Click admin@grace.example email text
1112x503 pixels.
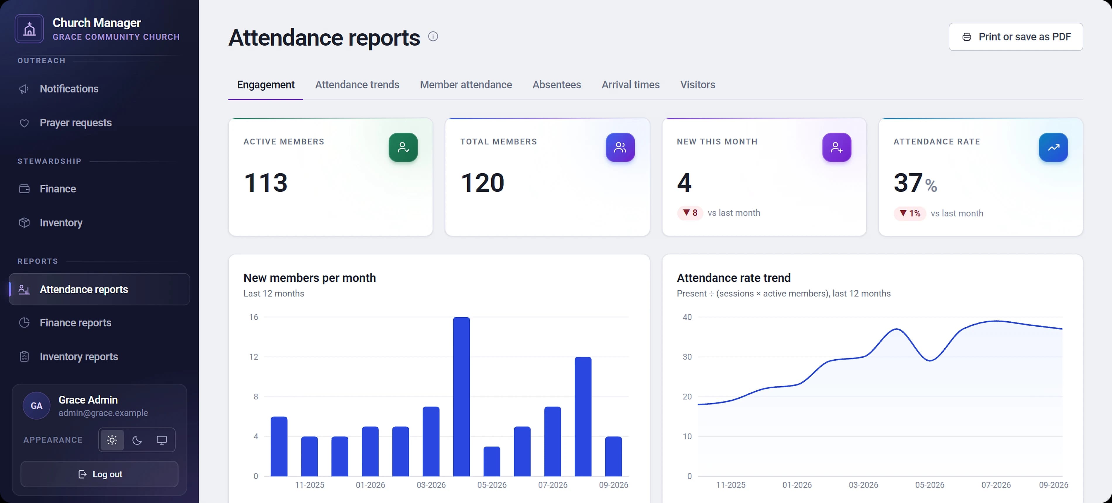[x=103, y=413]
